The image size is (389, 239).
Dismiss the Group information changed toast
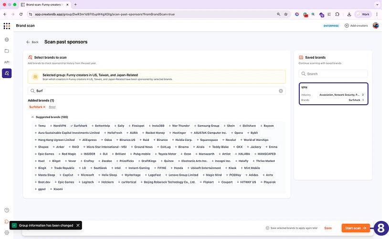78,225
